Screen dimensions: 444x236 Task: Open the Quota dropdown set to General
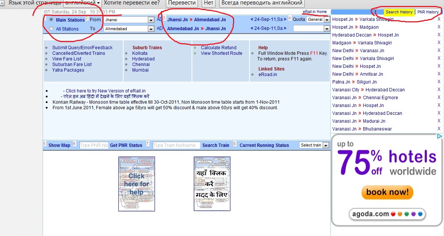327,20
